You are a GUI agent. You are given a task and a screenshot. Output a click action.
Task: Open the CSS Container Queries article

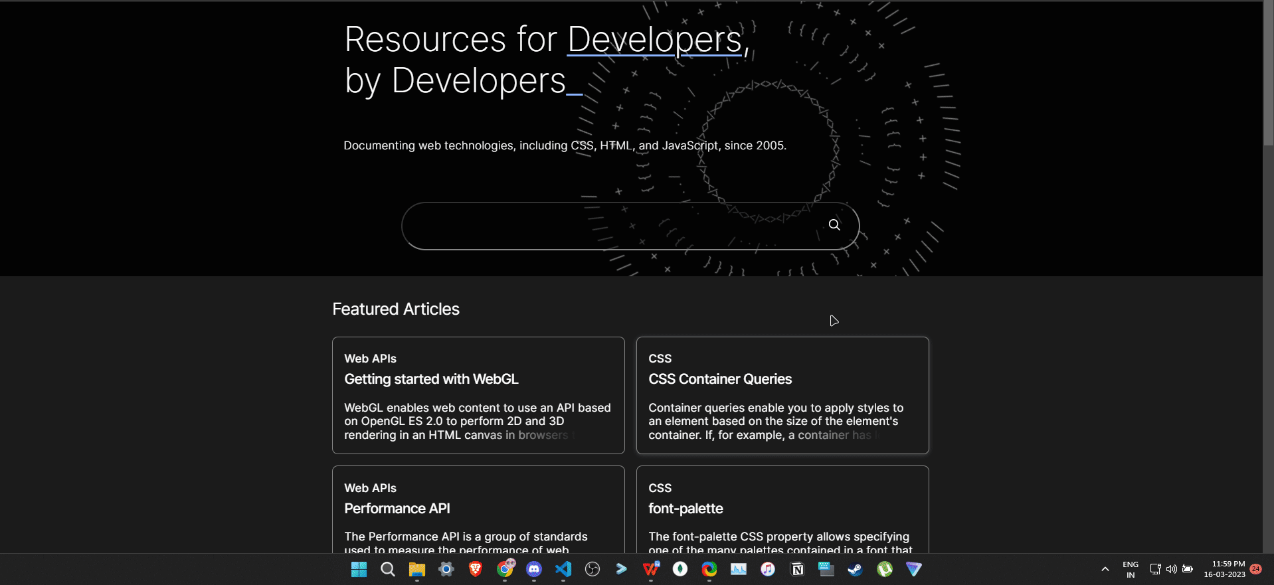[720, 379]
